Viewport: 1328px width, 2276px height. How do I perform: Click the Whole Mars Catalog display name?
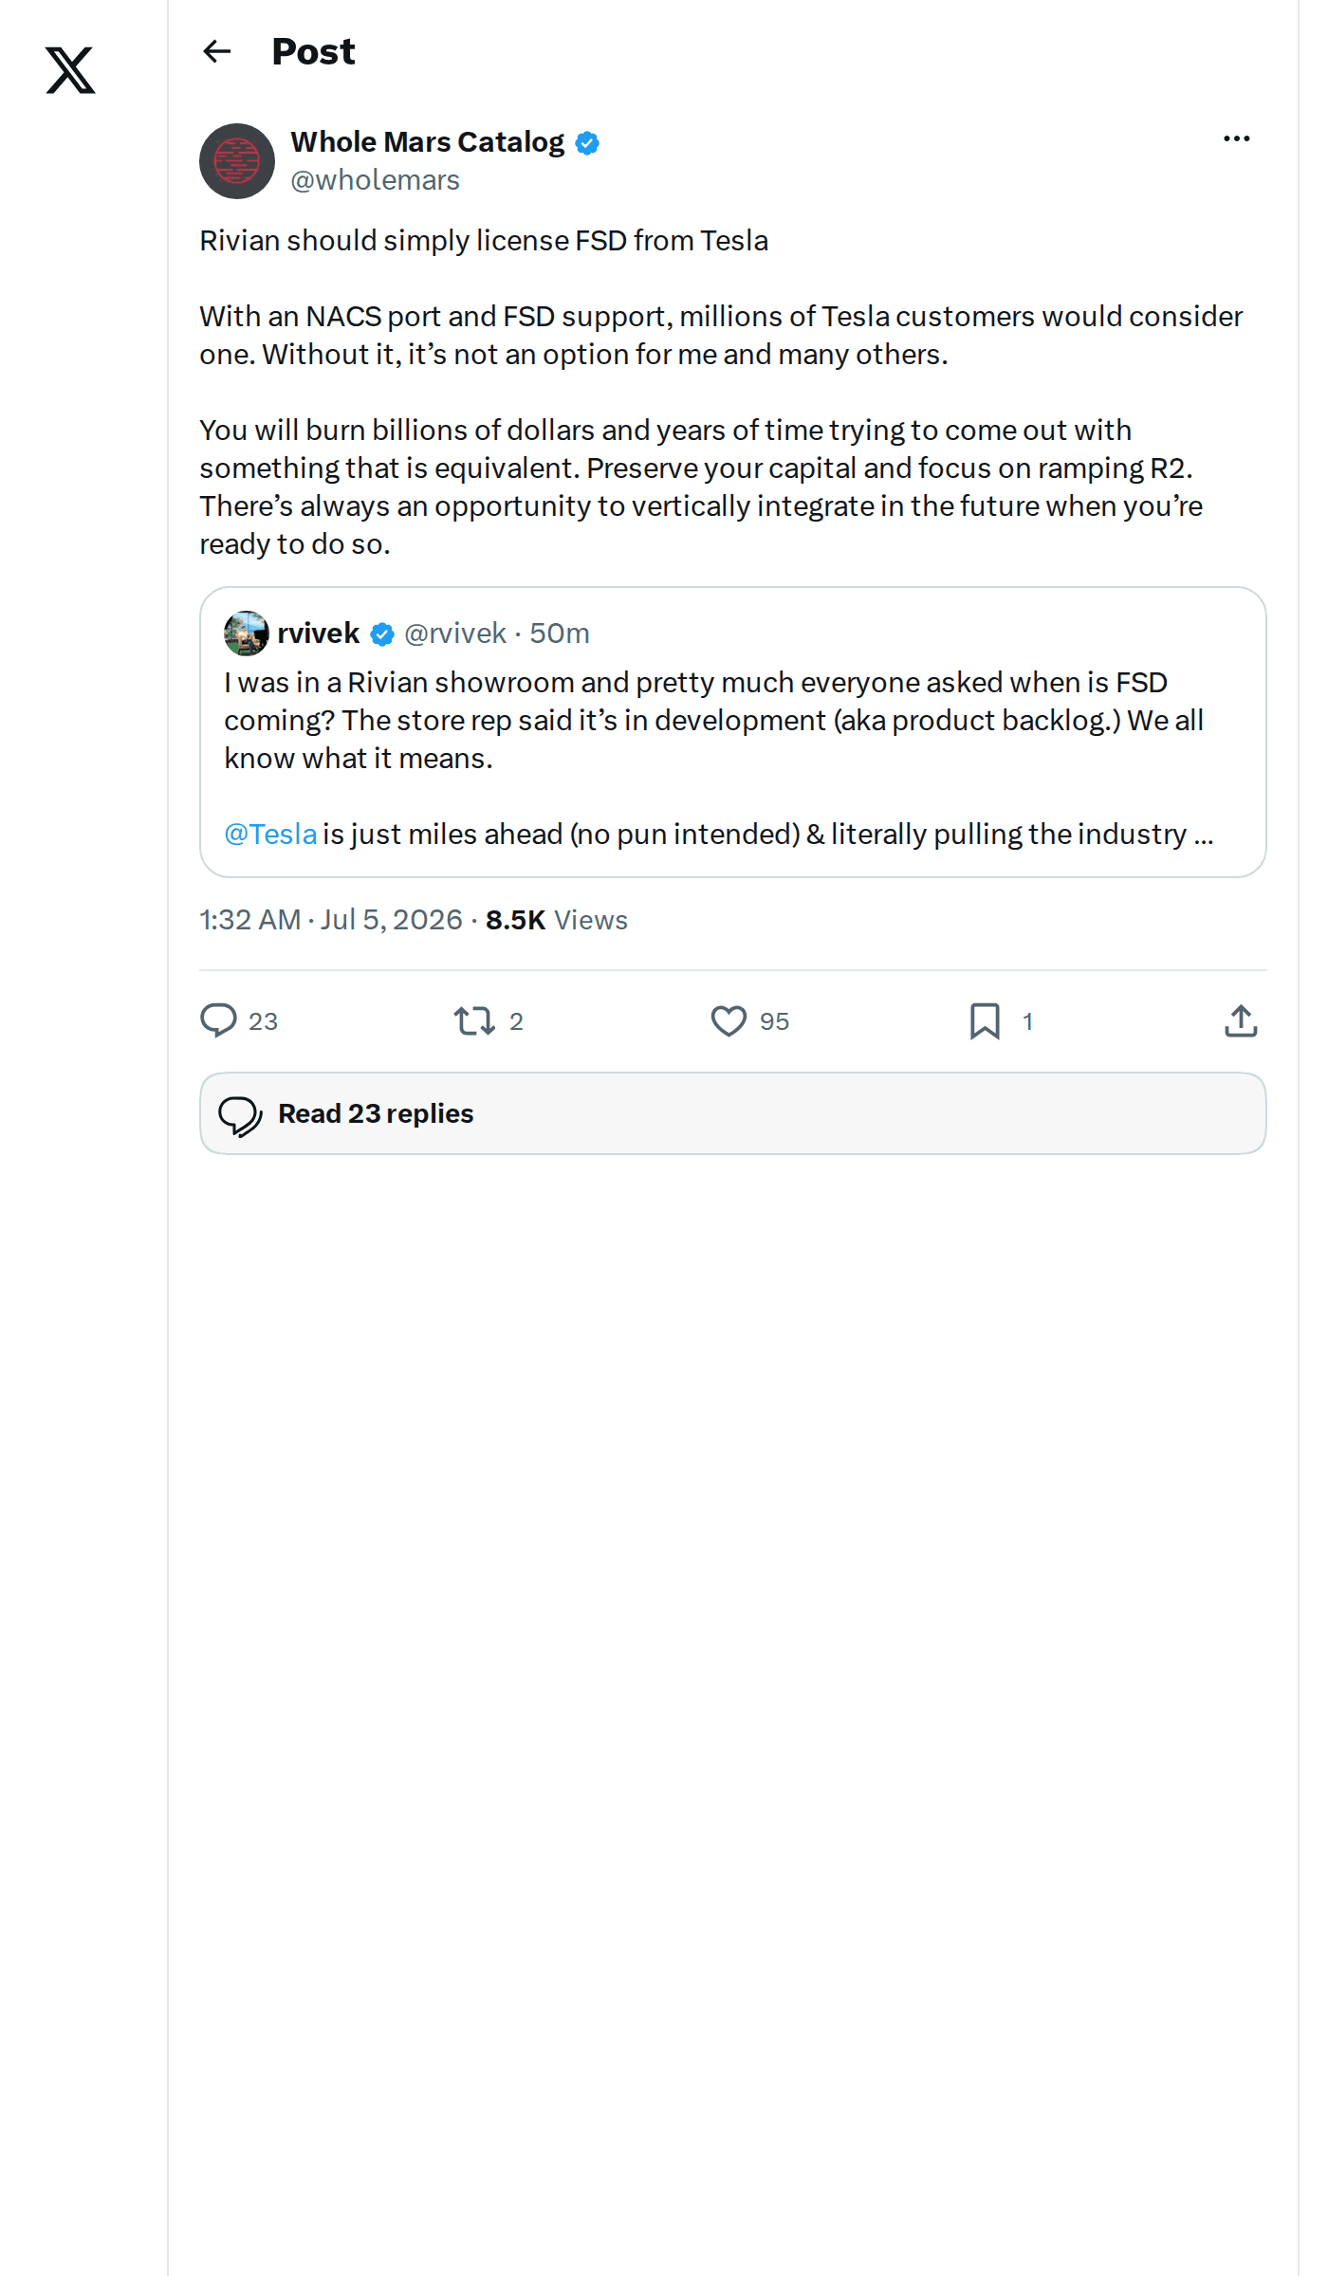[427, 142]
